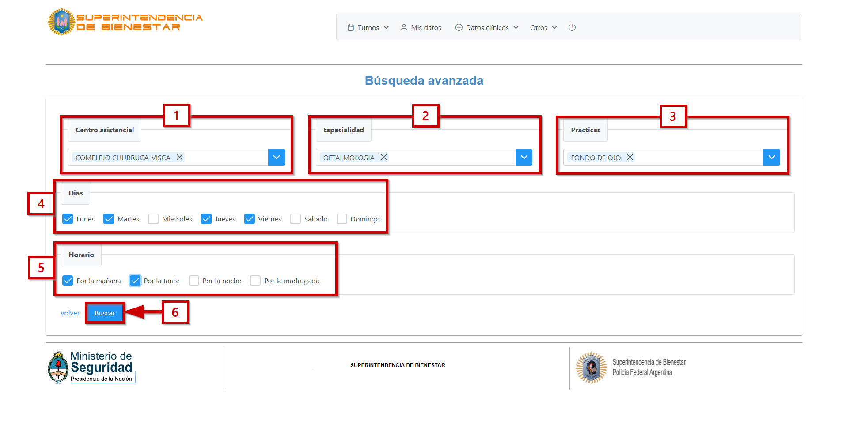
Task: Remove the OFTALMOLOGIA tag
Action: coord(383,157)
